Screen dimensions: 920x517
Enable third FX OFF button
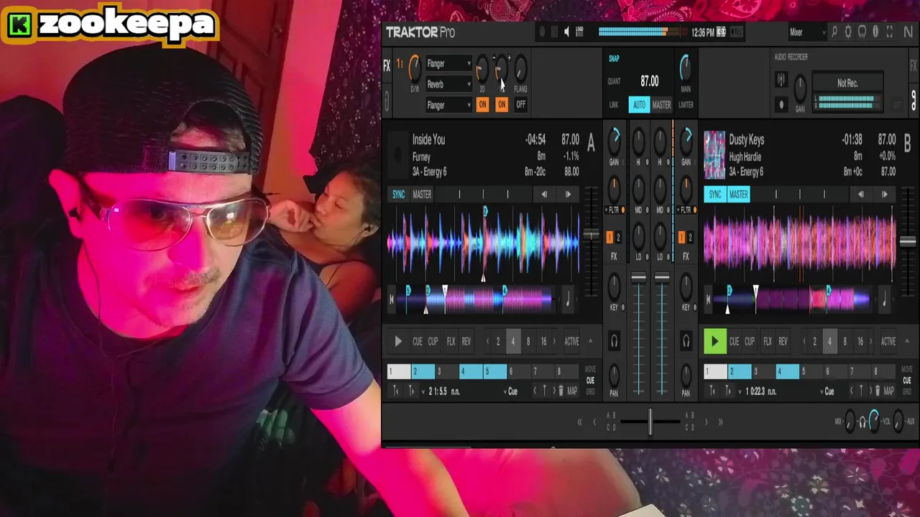(x=521, y=105)
